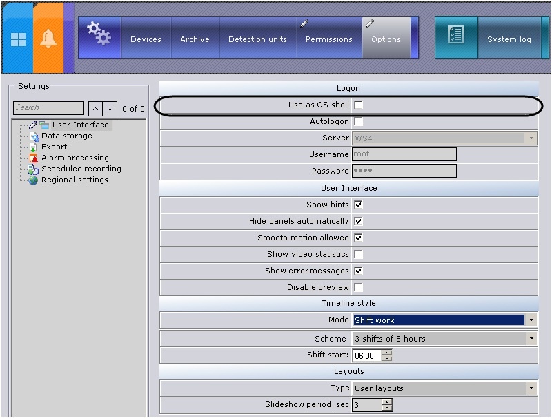Select the Data storage tree item

click(x=66, y=136)
